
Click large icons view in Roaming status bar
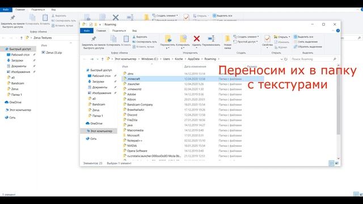coord(337,163)
